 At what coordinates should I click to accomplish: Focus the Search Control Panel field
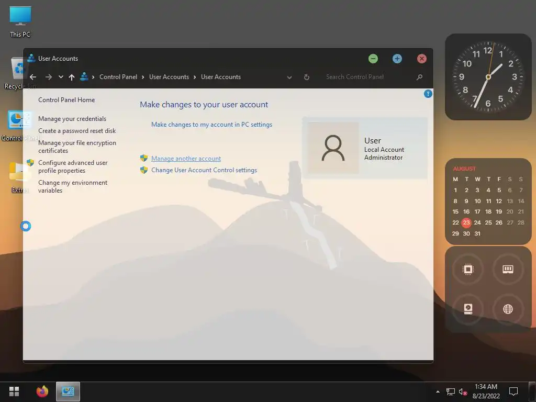[x=369, y=77]
